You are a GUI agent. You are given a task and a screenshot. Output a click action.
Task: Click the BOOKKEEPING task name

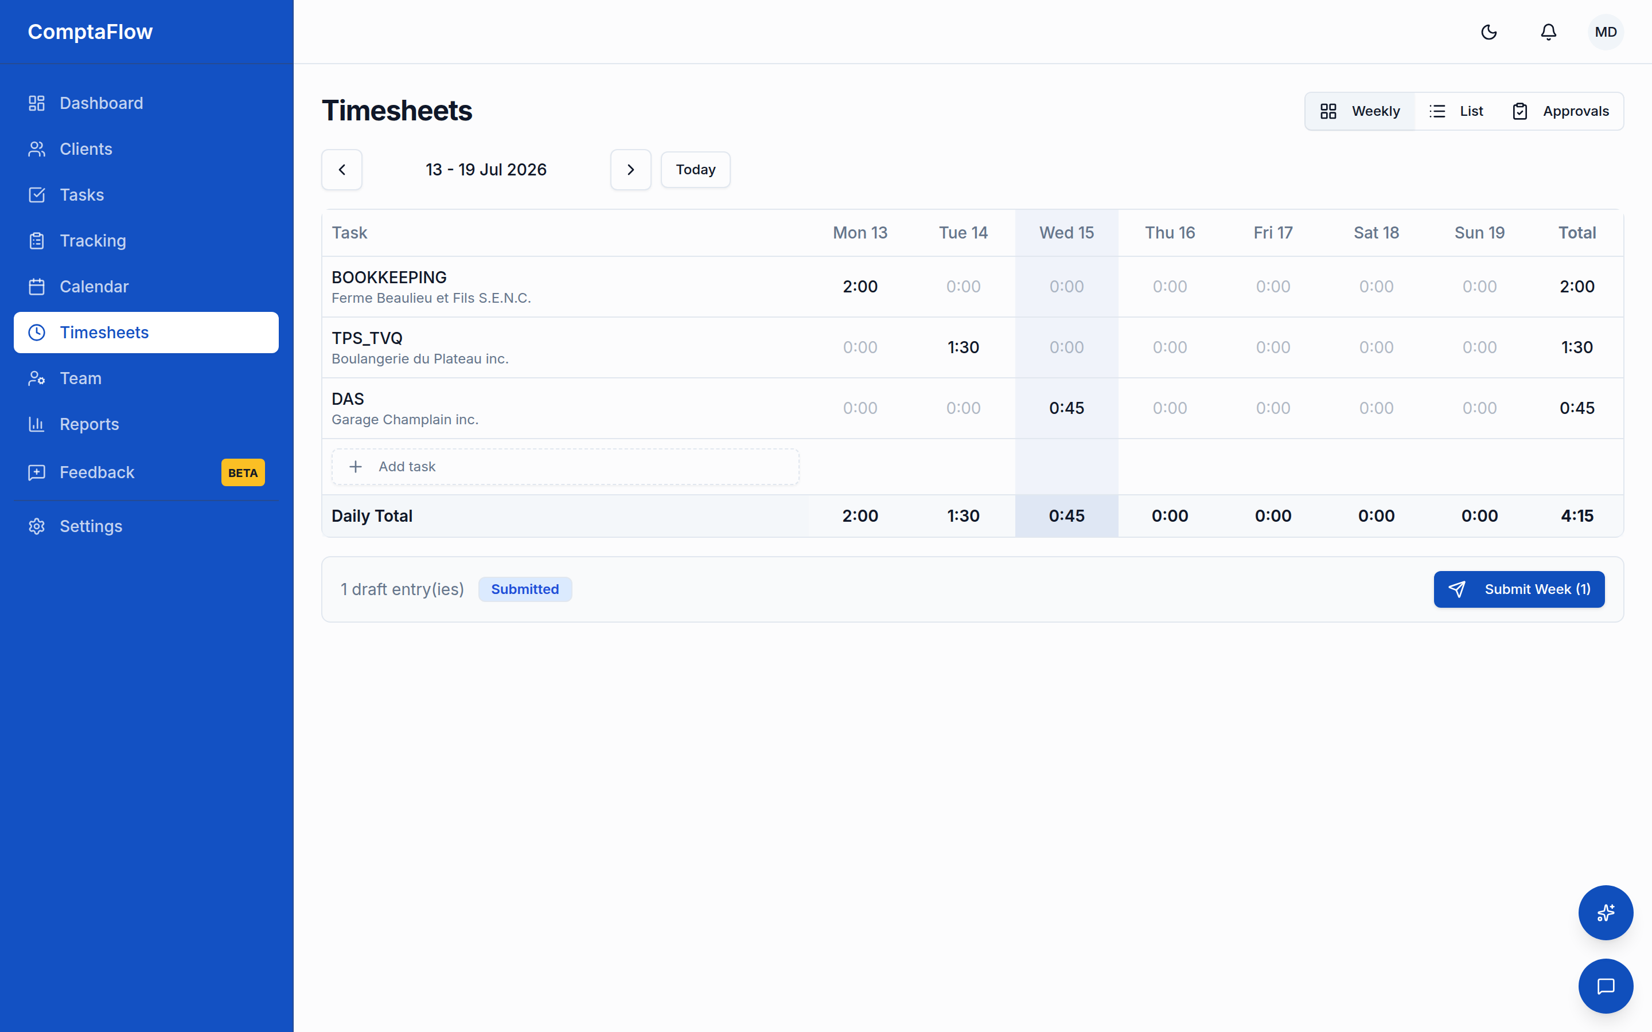[x=389, y=277]
